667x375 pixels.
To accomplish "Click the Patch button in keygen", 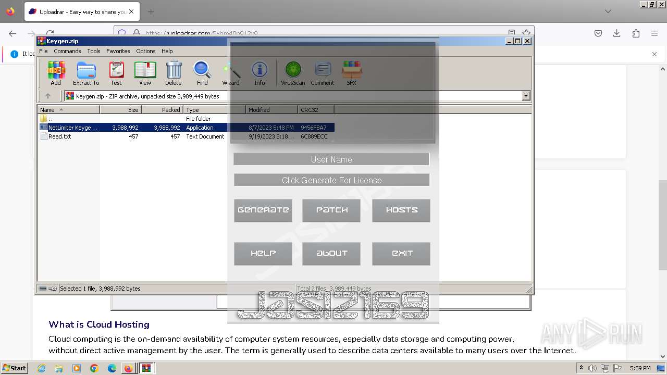I will (331, 210).
